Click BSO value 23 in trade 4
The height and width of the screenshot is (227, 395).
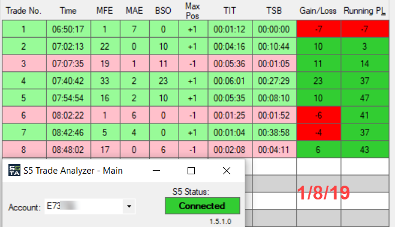click(164, 81)
